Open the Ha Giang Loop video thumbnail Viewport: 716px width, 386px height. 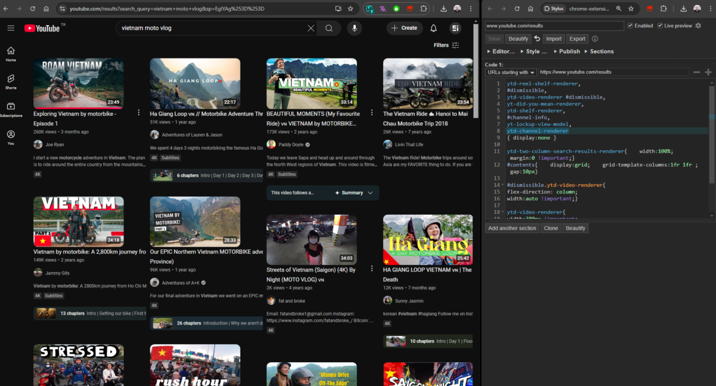(195, 83)
